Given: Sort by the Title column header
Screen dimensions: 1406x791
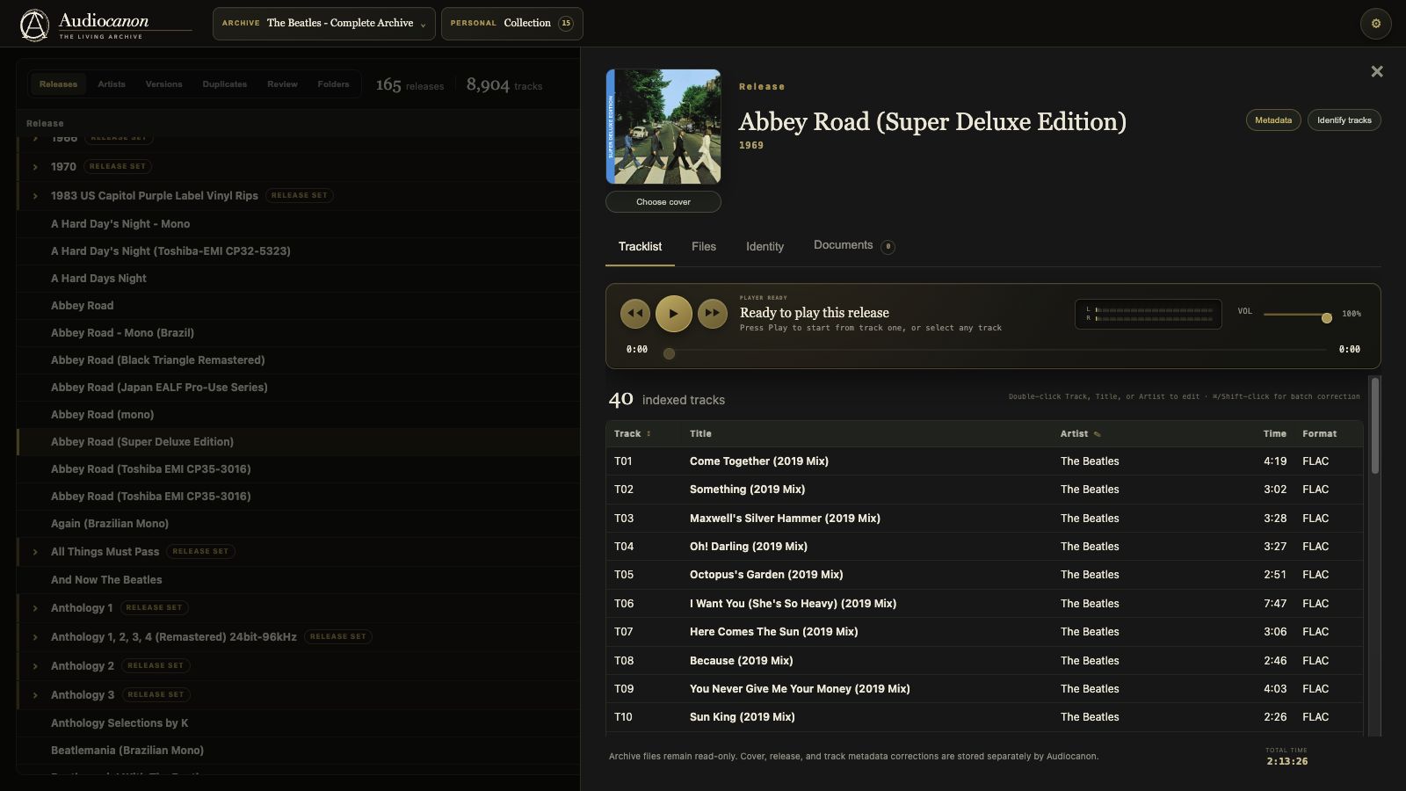Looking at the screenshot, I should click(x=700, y=434).
